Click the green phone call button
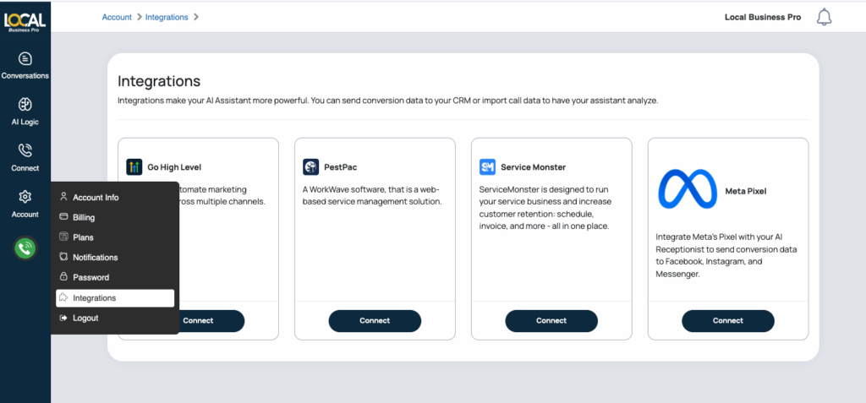The image size is (866, 403). [25, 248]
